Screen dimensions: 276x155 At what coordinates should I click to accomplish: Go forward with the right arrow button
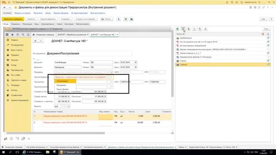point(9,7)
